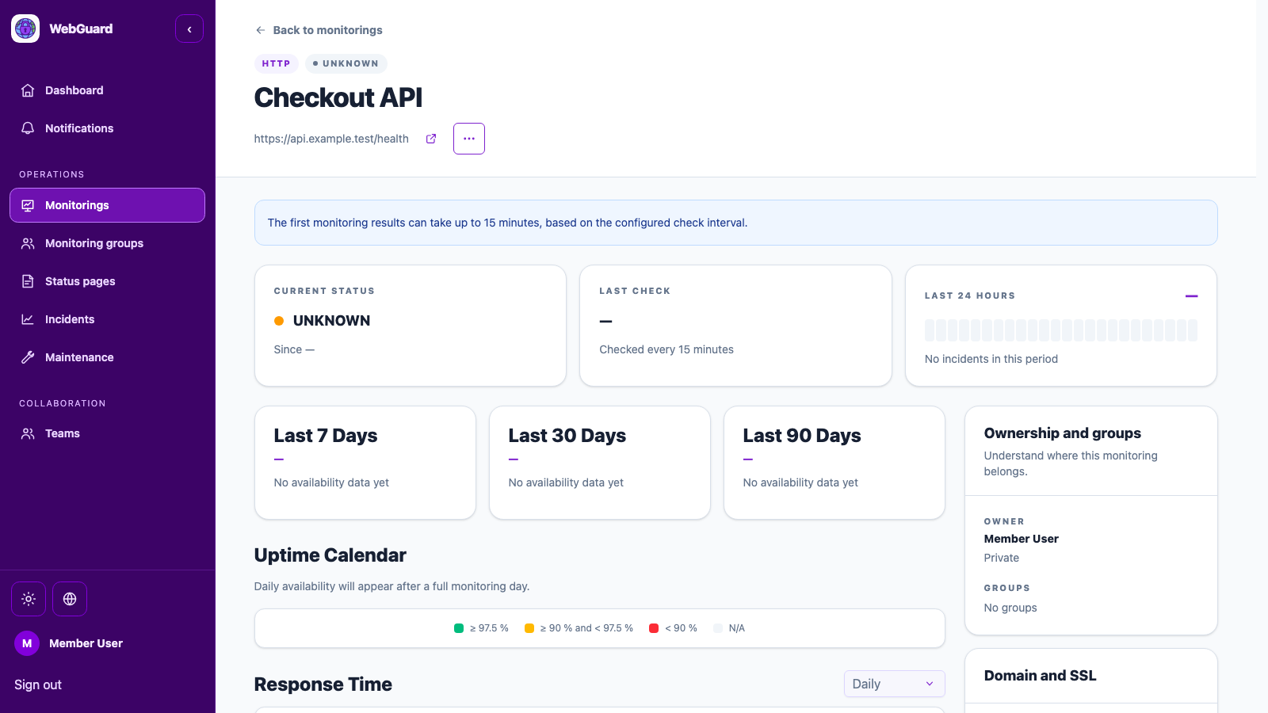
Task: Click the Notifications bell icon
Action: coord(28,128)
